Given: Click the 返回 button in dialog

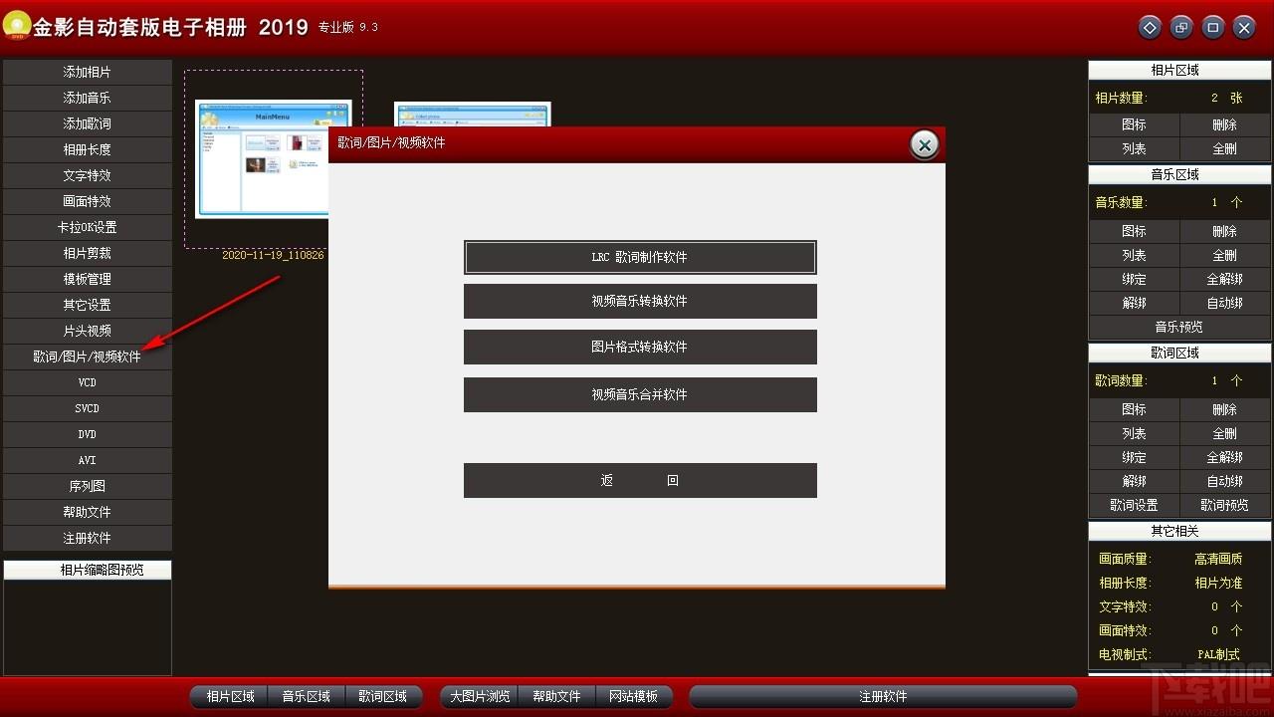Looking at the screenshot, I should [640, 480].
